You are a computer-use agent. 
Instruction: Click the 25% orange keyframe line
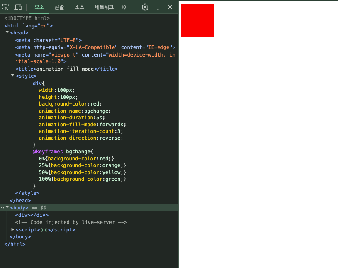83,165
